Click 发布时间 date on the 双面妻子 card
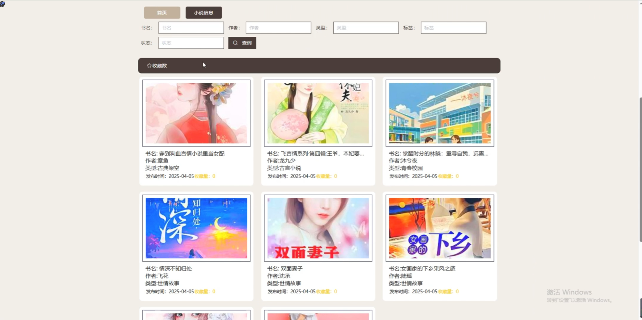This screenshot has width=642, height=320. pos(292,291)
